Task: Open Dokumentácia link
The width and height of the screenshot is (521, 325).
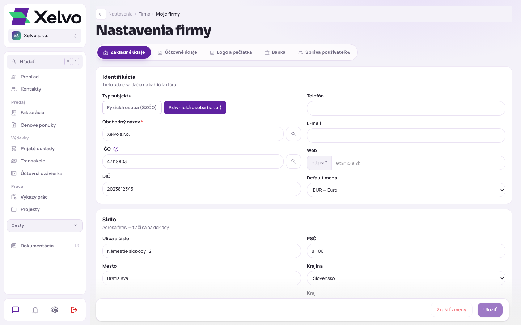Action: tap(45, 246)
